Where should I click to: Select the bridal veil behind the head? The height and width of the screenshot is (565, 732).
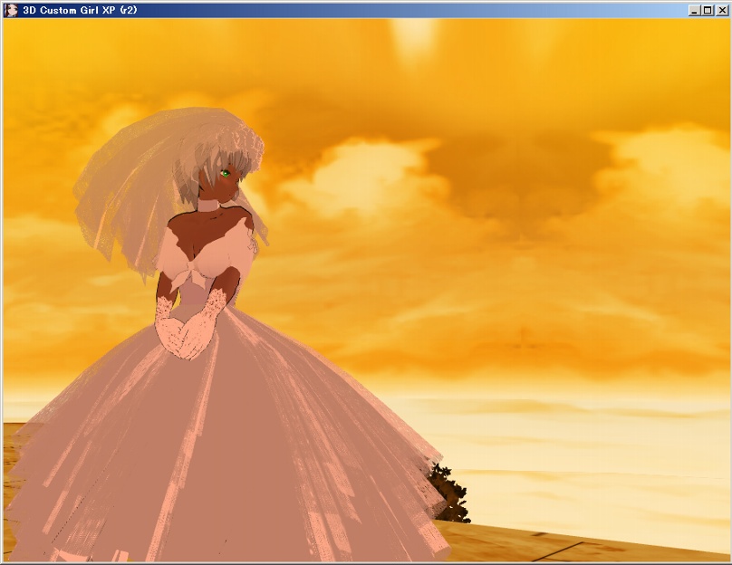click(x=127, y=190)
